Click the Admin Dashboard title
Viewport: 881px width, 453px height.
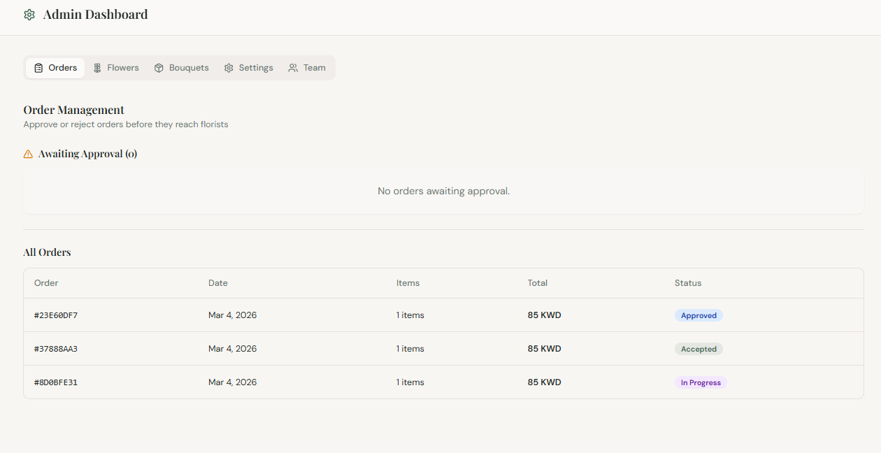(x=95, y=15)
